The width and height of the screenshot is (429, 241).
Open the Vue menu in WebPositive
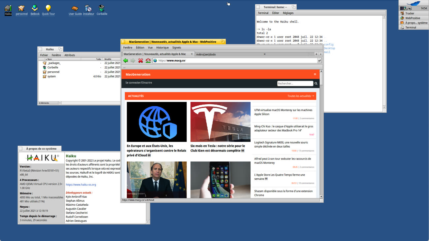150,48
